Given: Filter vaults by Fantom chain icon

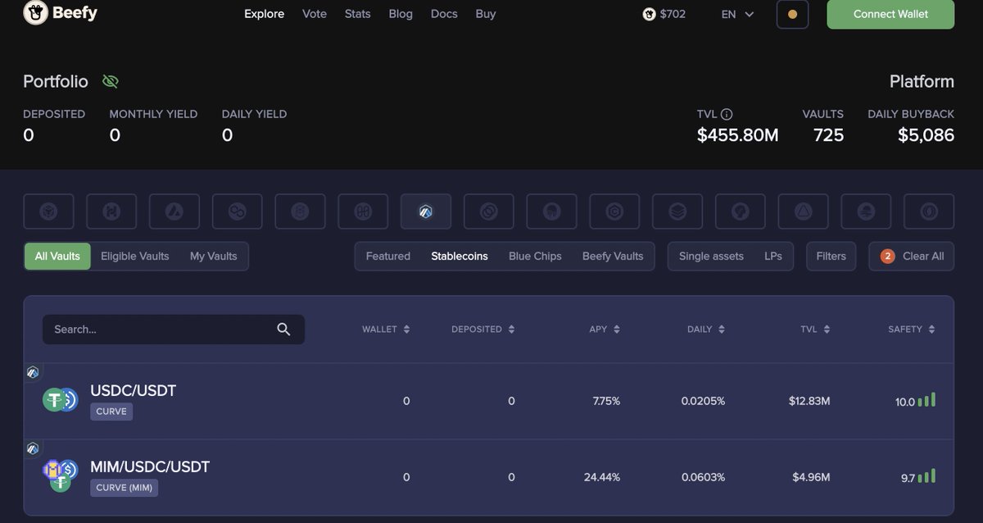Looking at the screenshot, I should [300, 211].
